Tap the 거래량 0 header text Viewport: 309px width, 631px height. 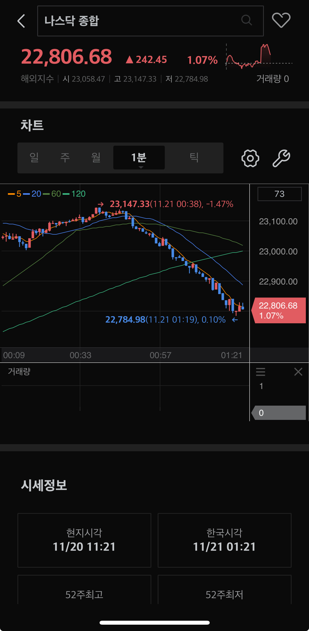(x=273, y=79)
